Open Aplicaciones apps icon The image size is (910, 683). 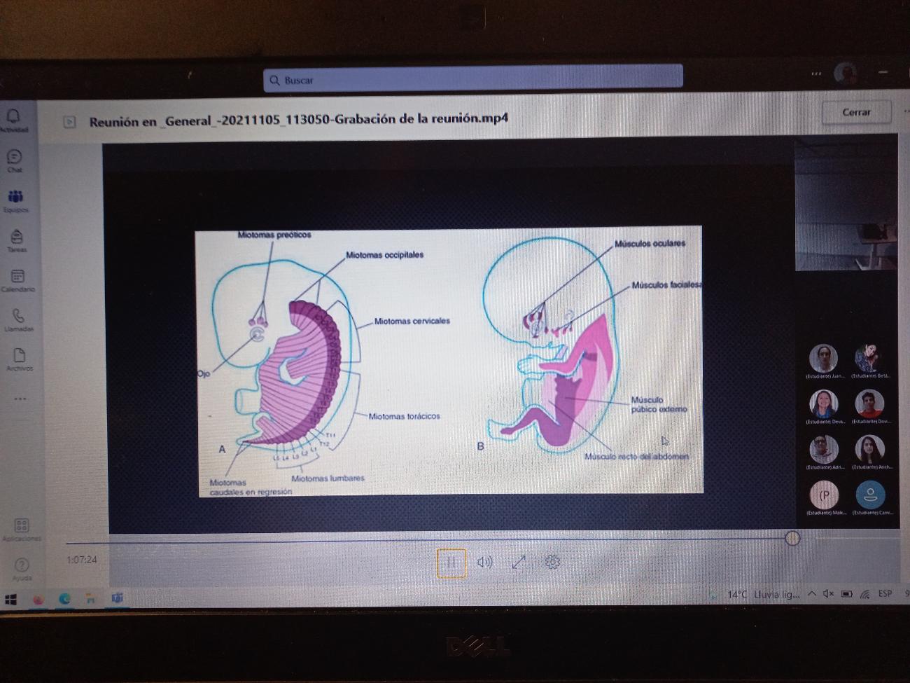22,525
